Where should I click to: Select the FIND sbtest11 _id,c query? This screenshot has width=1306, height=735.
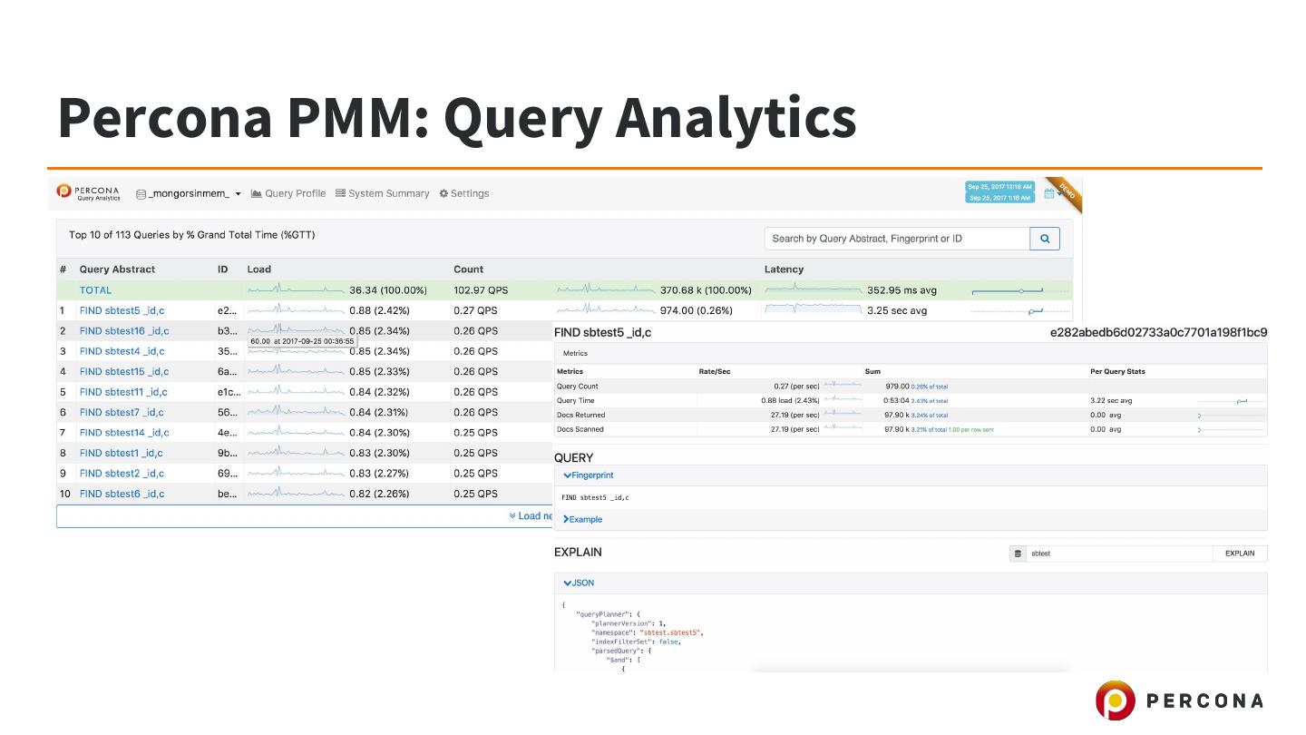pos(123,392)
